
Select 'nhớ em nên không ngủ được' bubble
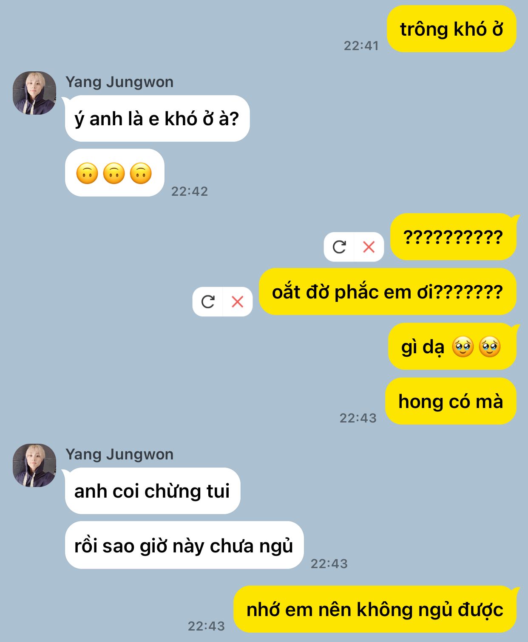coord(375,609)
